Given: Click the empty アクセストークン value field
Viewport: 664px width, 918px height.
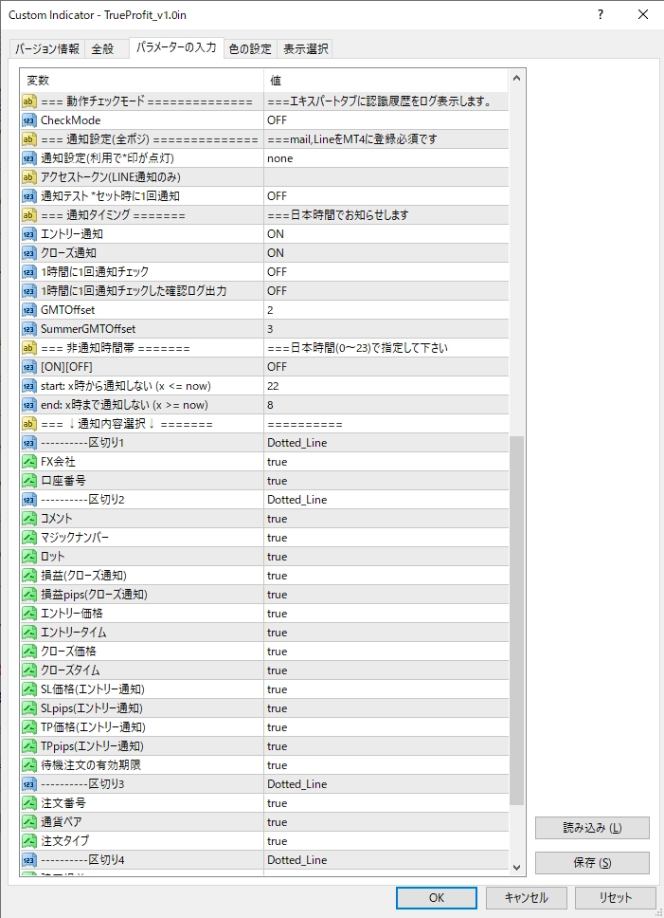Looking at the screenshot, I should tap(386, 177).
